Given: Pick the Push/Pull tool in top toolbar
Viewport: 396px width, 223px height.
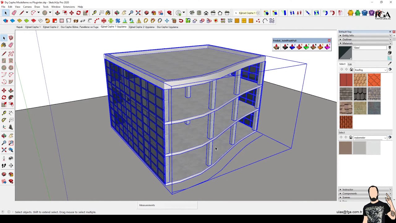Looking at the screenshot, I should coord(58,13).
